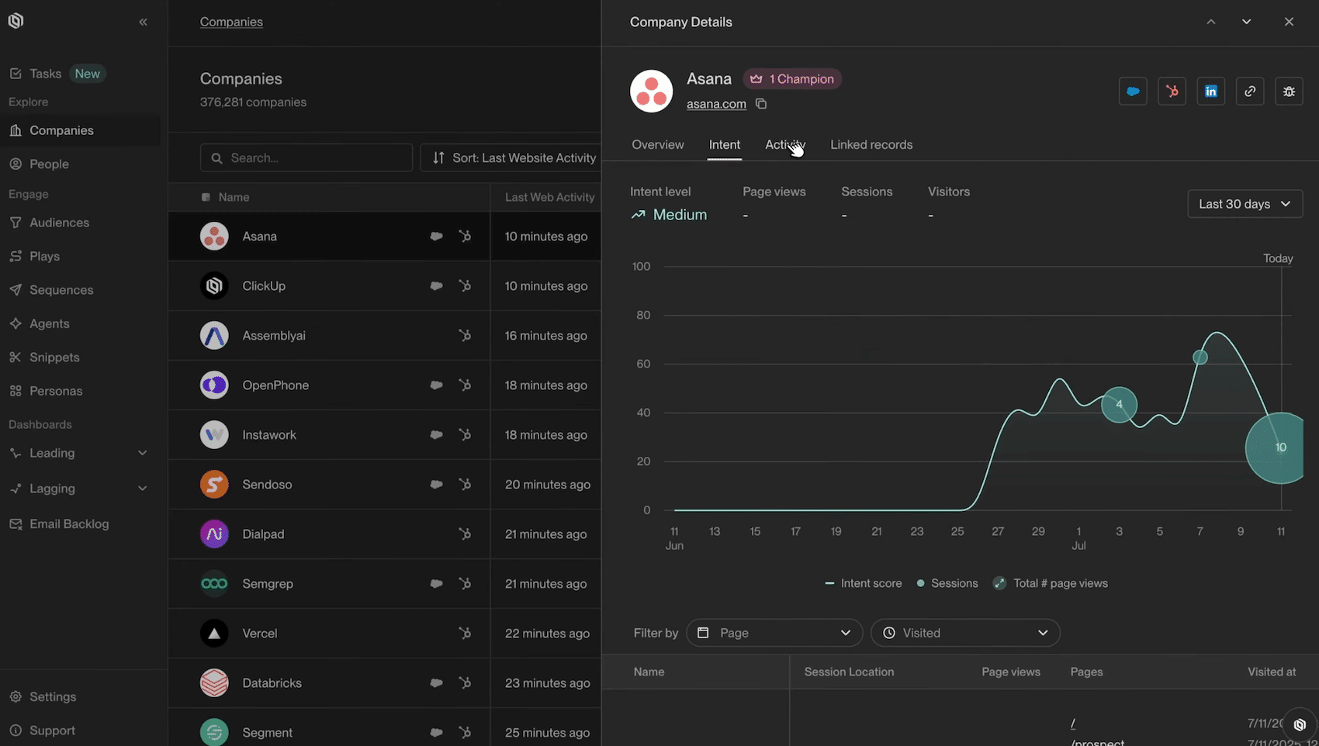1319x746 pixels.
Task: Copy asana.com domain with copy icon
Action: pos(761,104)
